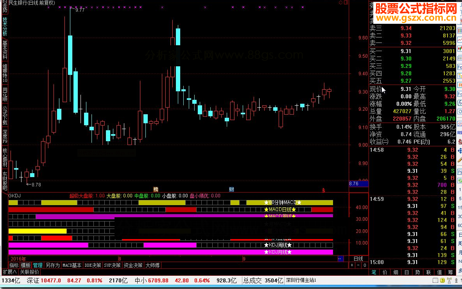Click 另存为 to save template
Viewport: 462px width, 289px height.
pyautogui.click(x=53, y=265)
